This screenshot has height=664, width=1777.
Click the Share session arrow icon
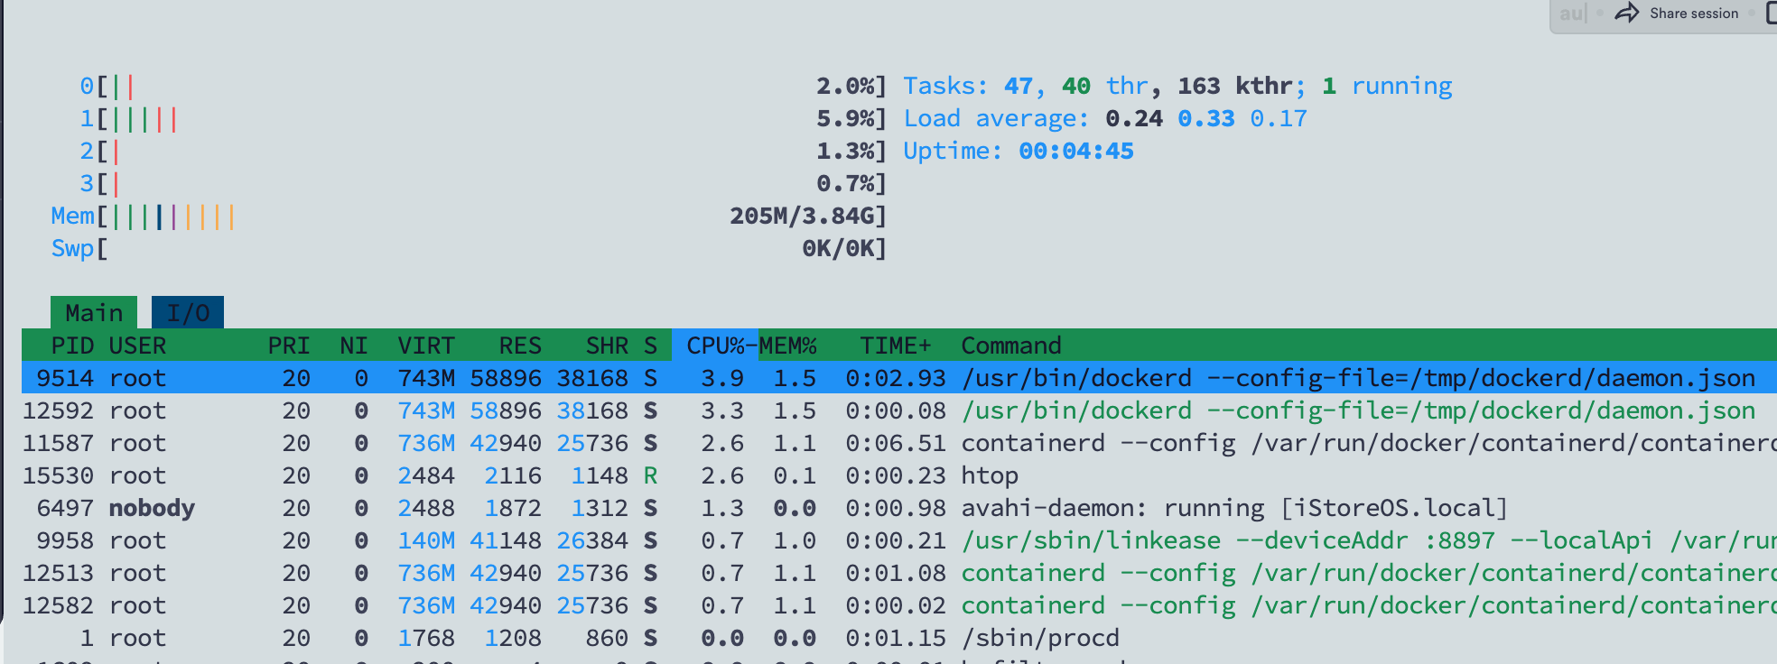coord(1627,14)
